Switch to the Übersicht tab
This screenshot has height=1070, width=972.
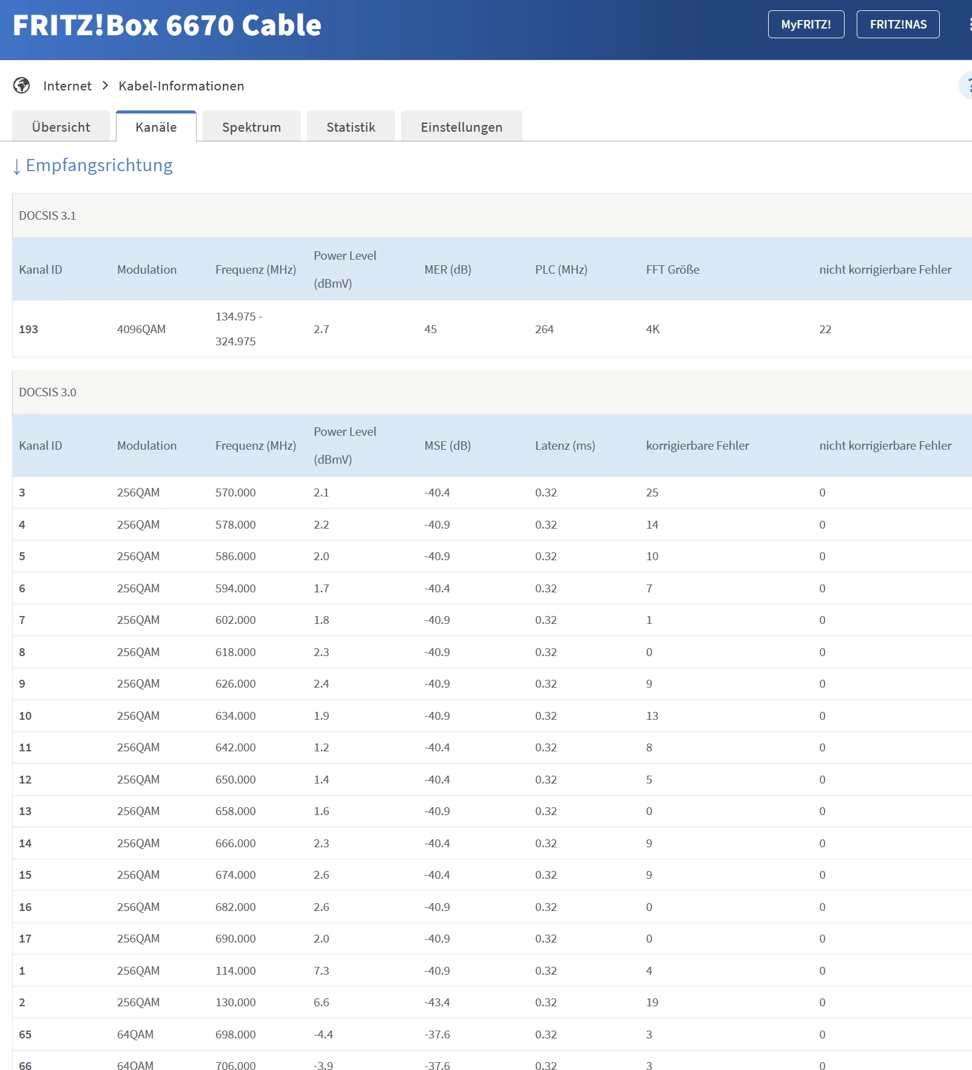tap(61, 127)
